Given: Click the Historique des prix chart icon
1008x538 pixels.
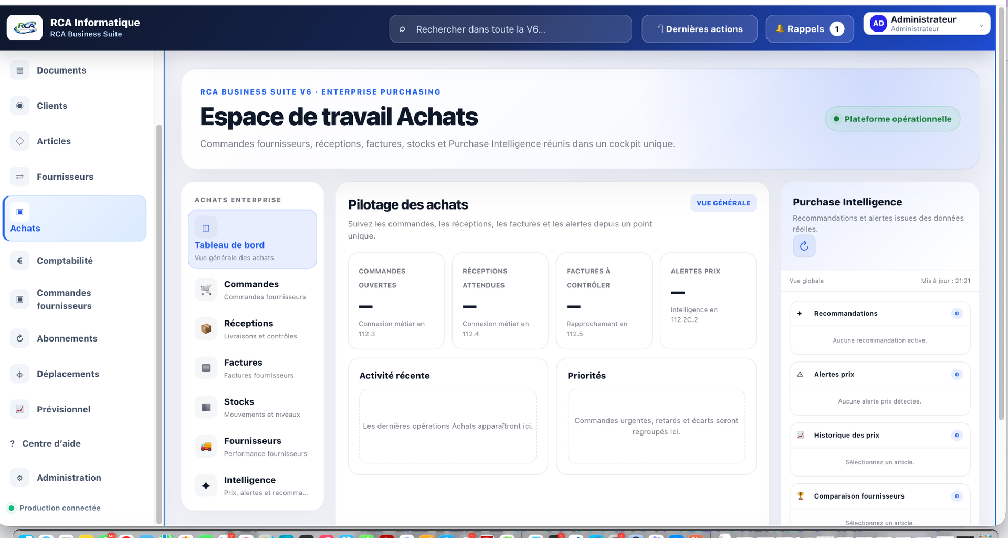Looking at the screenshot, I should pyautogui.click(x=800, y=436).
